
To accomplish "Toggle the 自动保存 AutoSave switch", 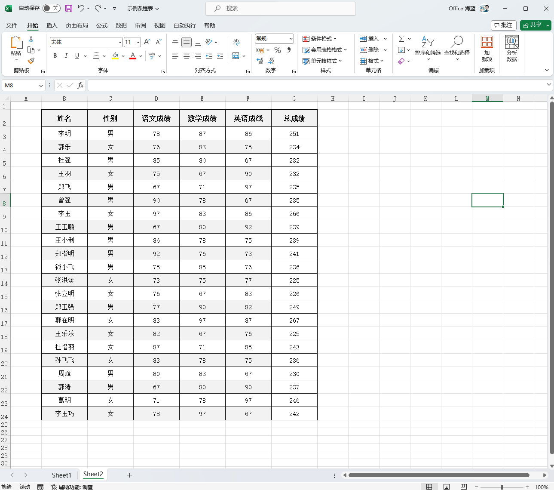I will pyautogui.click(x=52, y=8).
